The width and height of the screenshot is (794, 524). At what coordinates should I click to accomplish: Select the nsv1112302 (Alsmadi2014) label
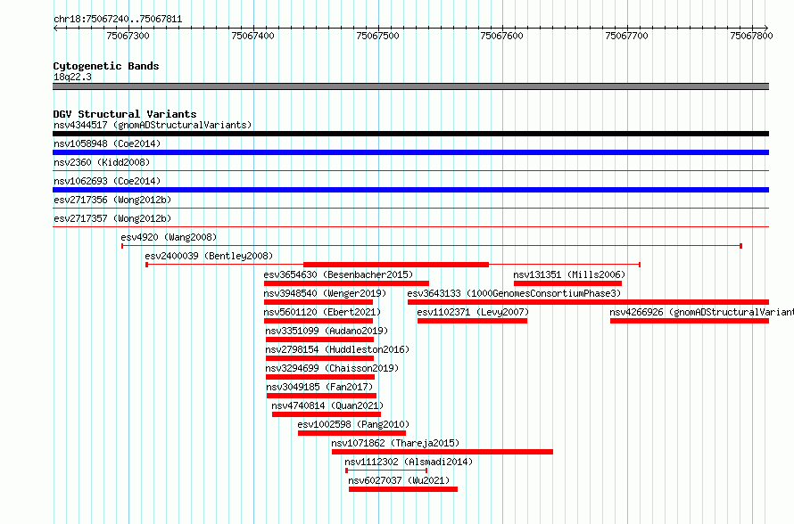[x=409, y=462]
